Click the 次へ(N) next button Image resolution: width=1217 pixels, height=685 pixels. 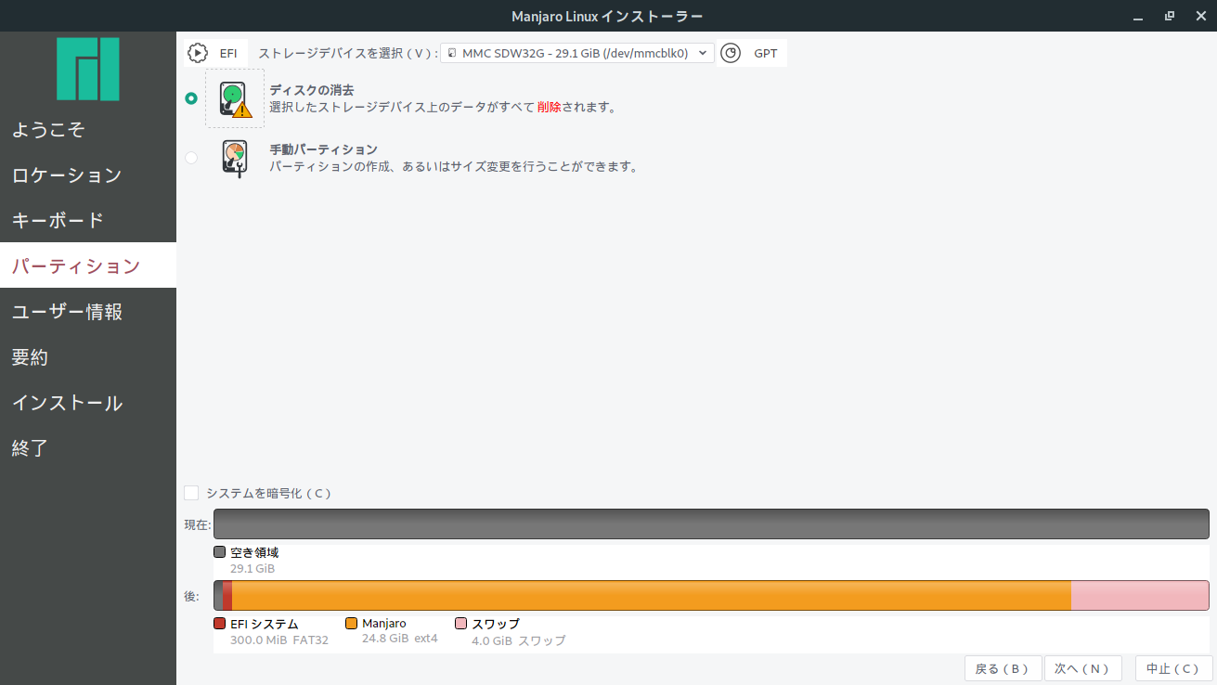coord(1082,668)
